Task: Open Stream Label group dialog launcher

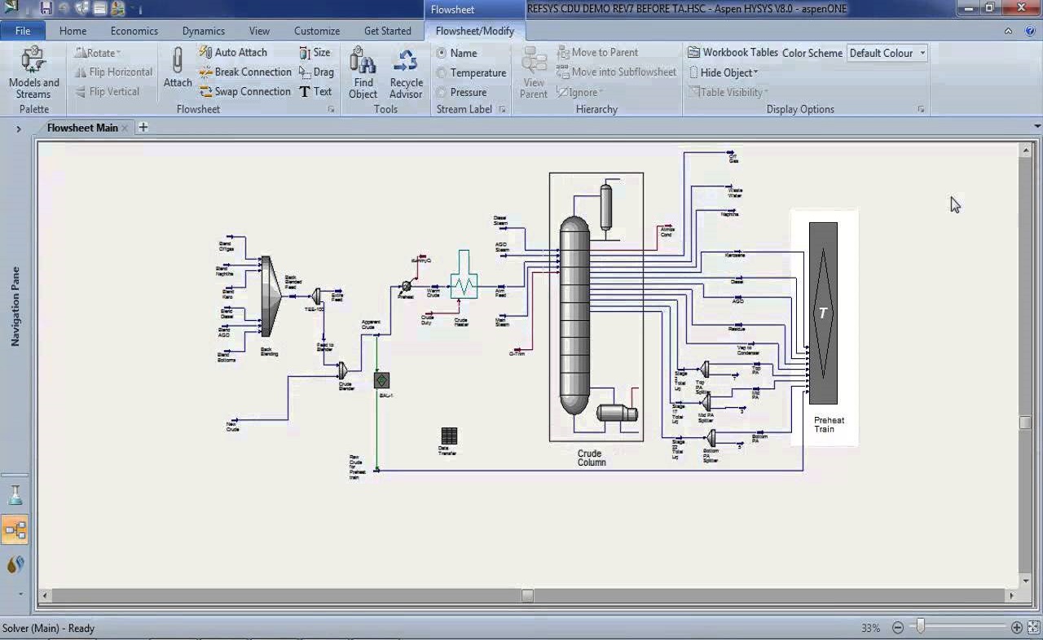Action: pyautogui.click(x=502, y=109)
